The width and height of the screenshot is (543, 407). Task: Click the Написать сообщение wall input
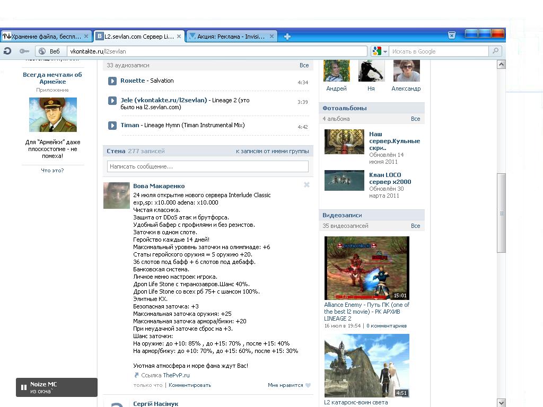(x=208, y=166)
